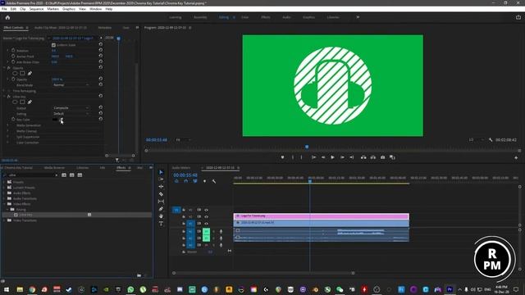Toggle the Rotation animation stopwatch
This screenshot has width=525, height=295.
[13, 50]
